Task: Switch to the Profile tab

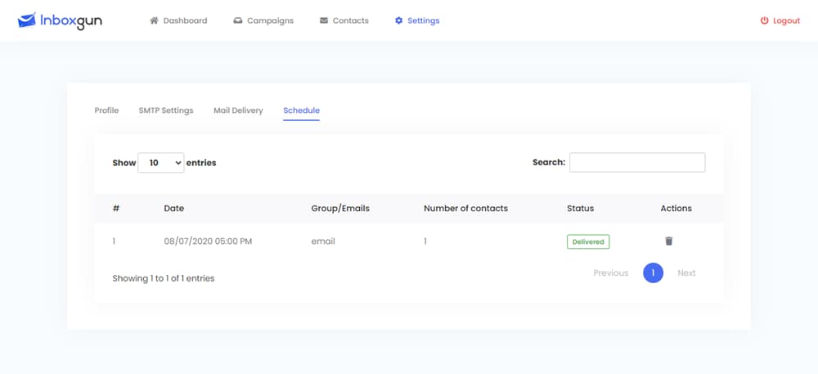Action: click(x=106, y=110)
